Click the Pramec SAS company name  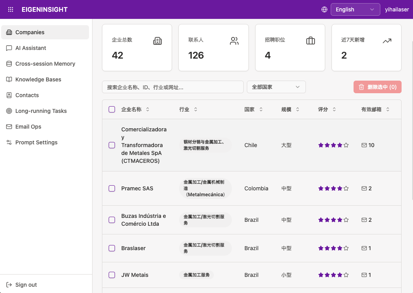(x=137, y=188)
